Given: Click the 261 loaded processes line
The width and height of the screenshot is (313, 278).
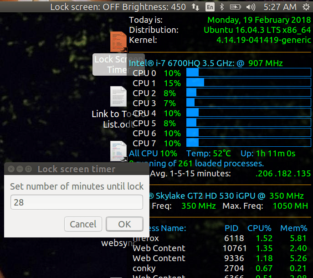Looking at the screenshot, I should [x=196, y=164].
